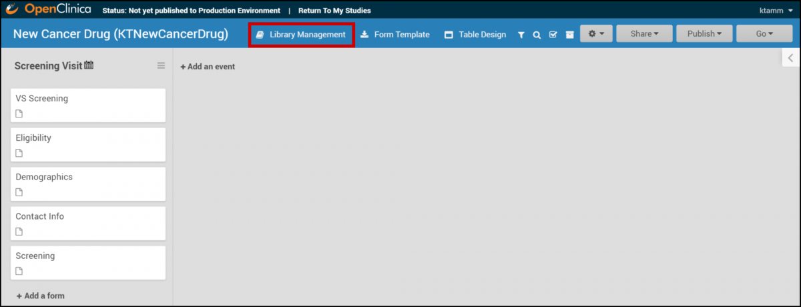Click the archive box icon
The width and height of the screenshot is (801, 307).
[569, 35]
